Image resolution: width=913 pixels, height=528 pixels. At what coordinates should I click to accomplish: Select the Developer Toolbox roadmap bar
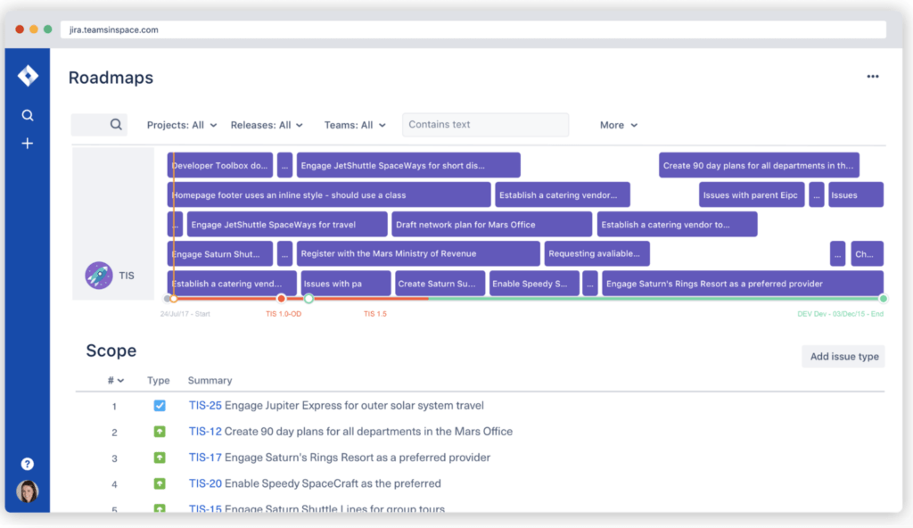(x=220, y=166)
